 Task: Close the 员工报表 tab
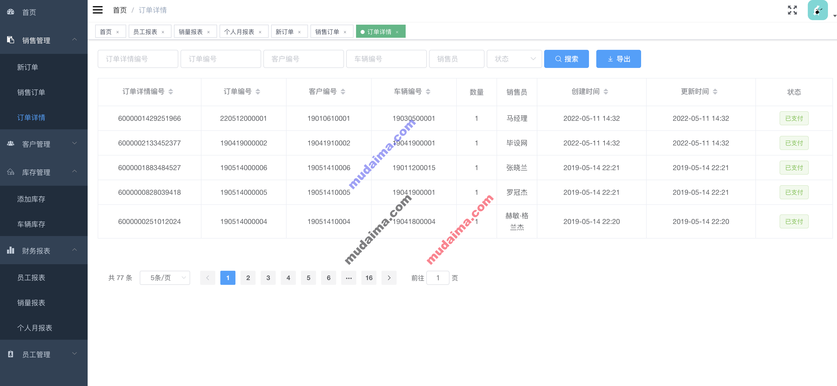(x=163, y=32)
